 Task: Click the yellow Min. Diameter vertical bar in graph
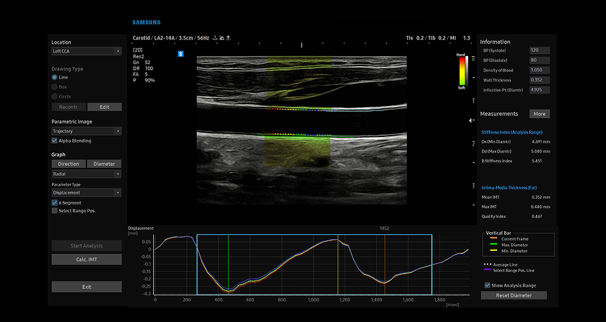click(337, 265)
